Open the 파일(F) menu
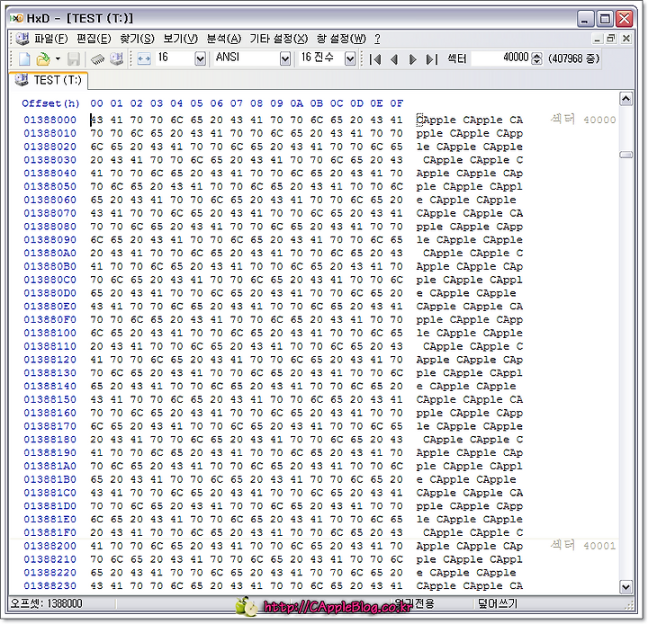 (50, 39)
